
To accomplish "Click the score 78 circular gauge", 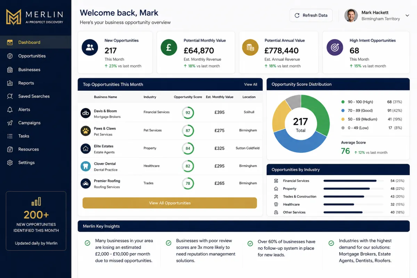I will point(188,183).
